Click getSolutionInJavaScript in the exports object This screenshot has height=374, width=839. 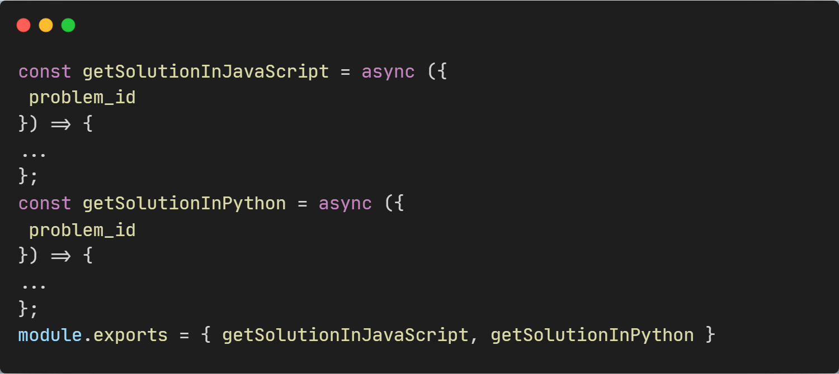(x=345, y=335)
